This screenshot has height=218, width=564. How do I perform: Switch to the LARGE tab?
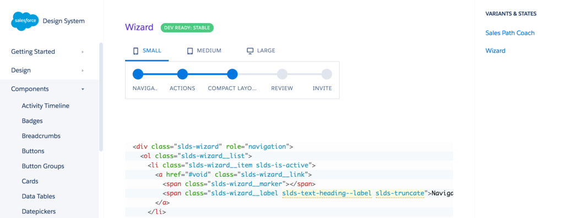tap(261, 51)
